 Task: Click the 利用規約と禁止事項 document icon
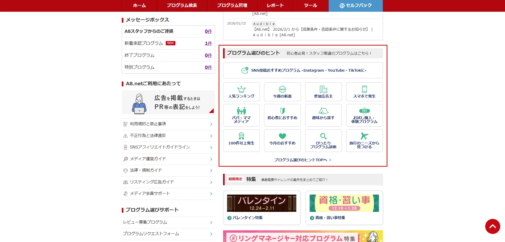(125, 124)
